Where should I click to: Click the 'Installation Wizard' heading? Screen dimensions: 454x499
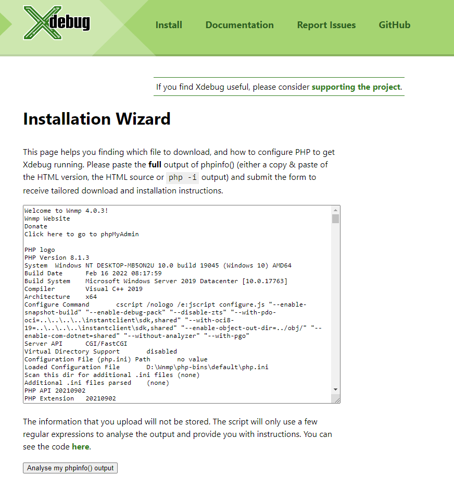click(97, 119)
